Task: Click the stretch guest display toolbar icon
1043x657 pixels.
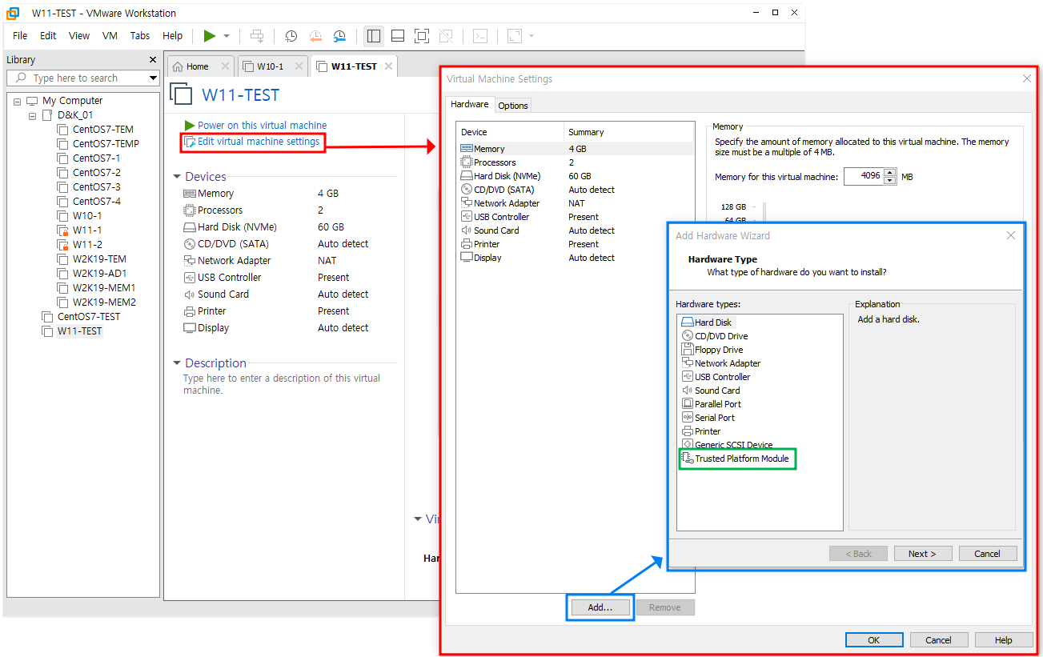Action: tap(515, 36)
